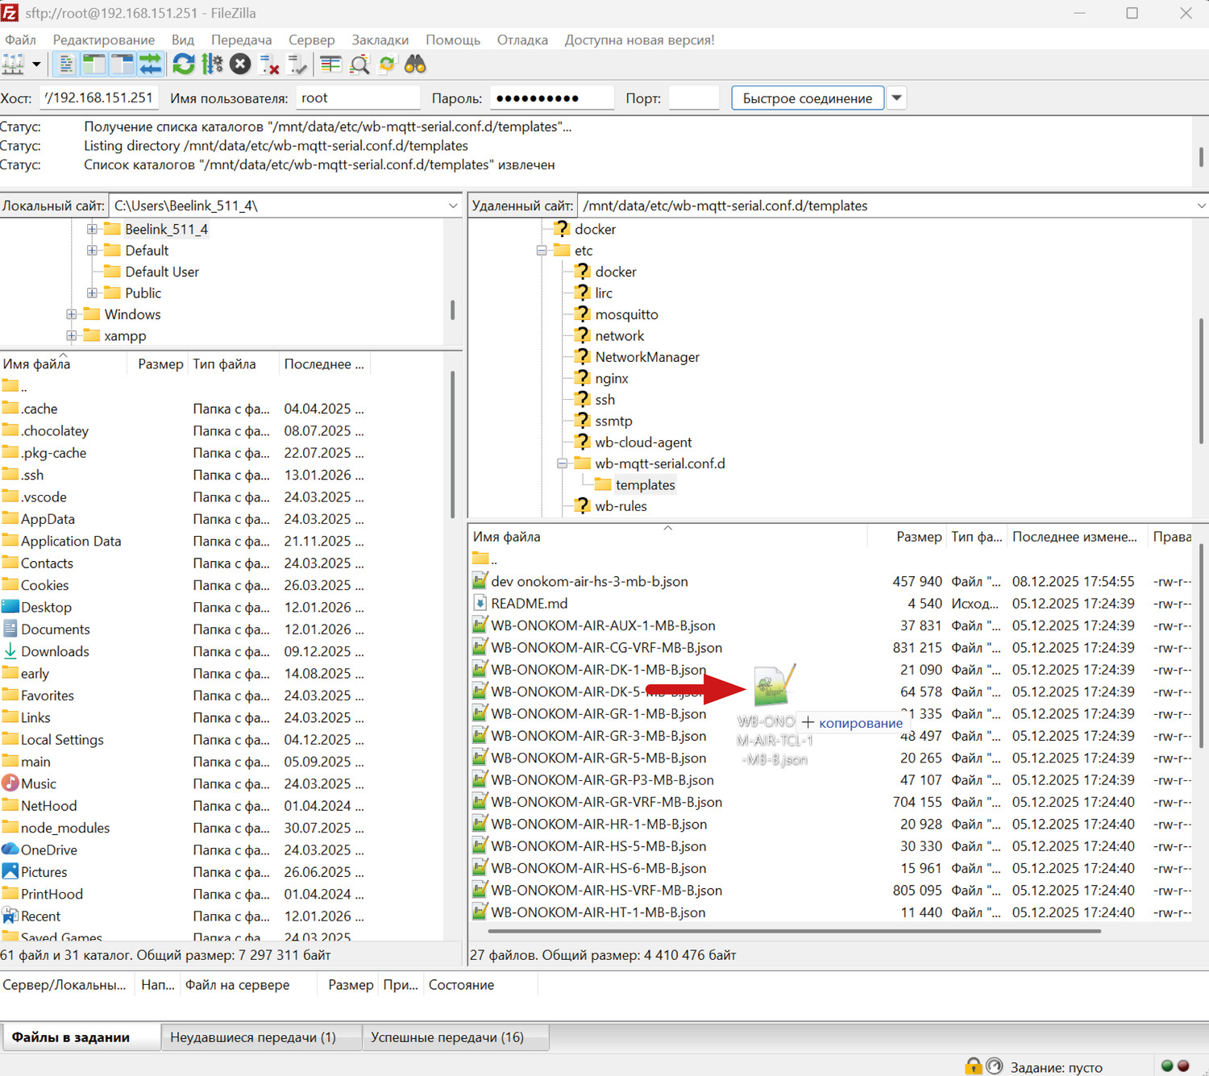The height and width of the screenshot is (1076, 1209).
Task: Open the Site Manager icon
Action: point(13,64)
